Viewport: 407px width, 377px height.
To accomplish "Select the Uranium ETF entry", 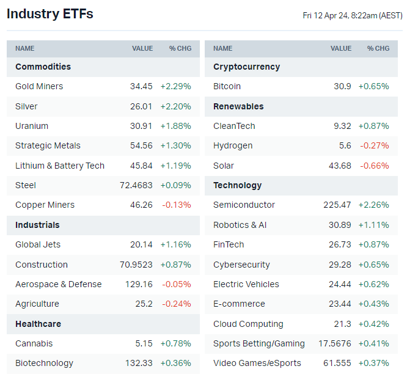I will tap(32, 126).
